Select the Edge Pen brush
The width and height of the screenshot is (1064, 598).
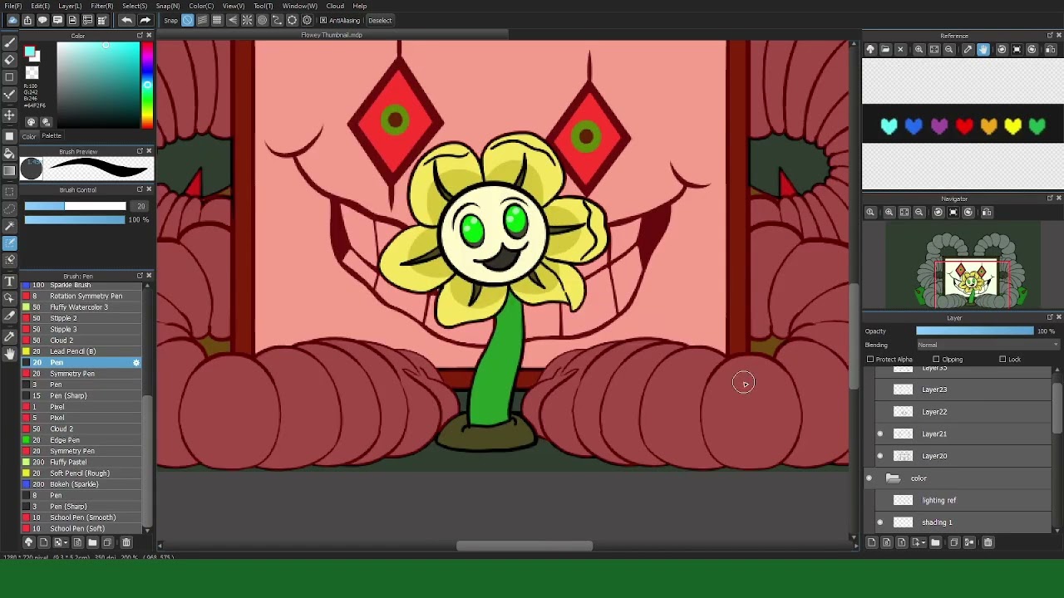click(x=81, y=440)
